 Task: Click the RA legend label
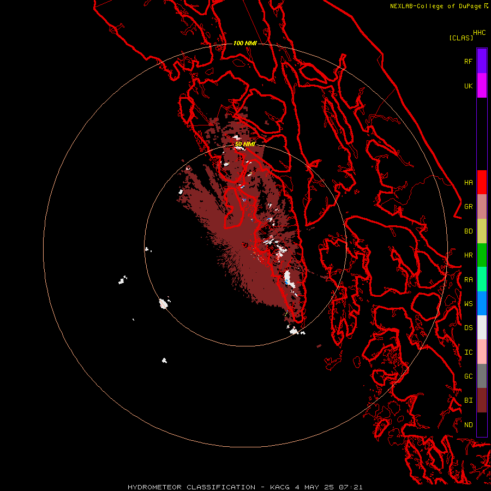pos(468,280)
